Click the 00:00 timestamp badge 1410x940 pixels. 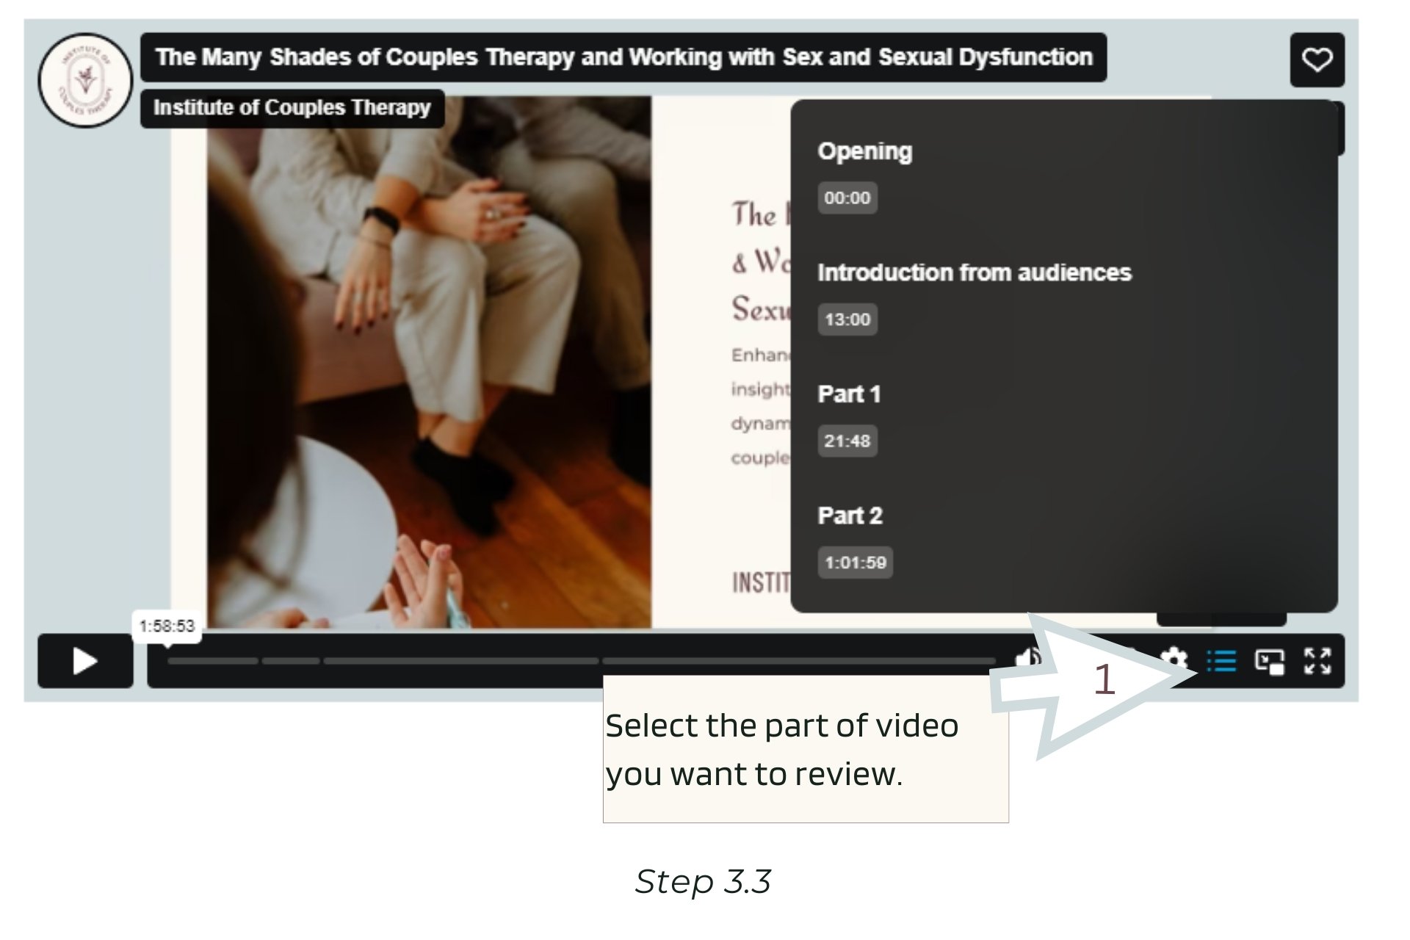pyautogui.click(x=847, y=198)
